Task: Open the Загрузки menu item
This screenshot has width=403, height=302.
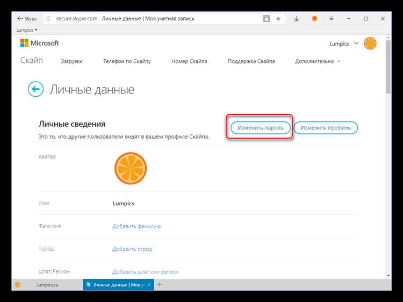Action: [71, 61]
